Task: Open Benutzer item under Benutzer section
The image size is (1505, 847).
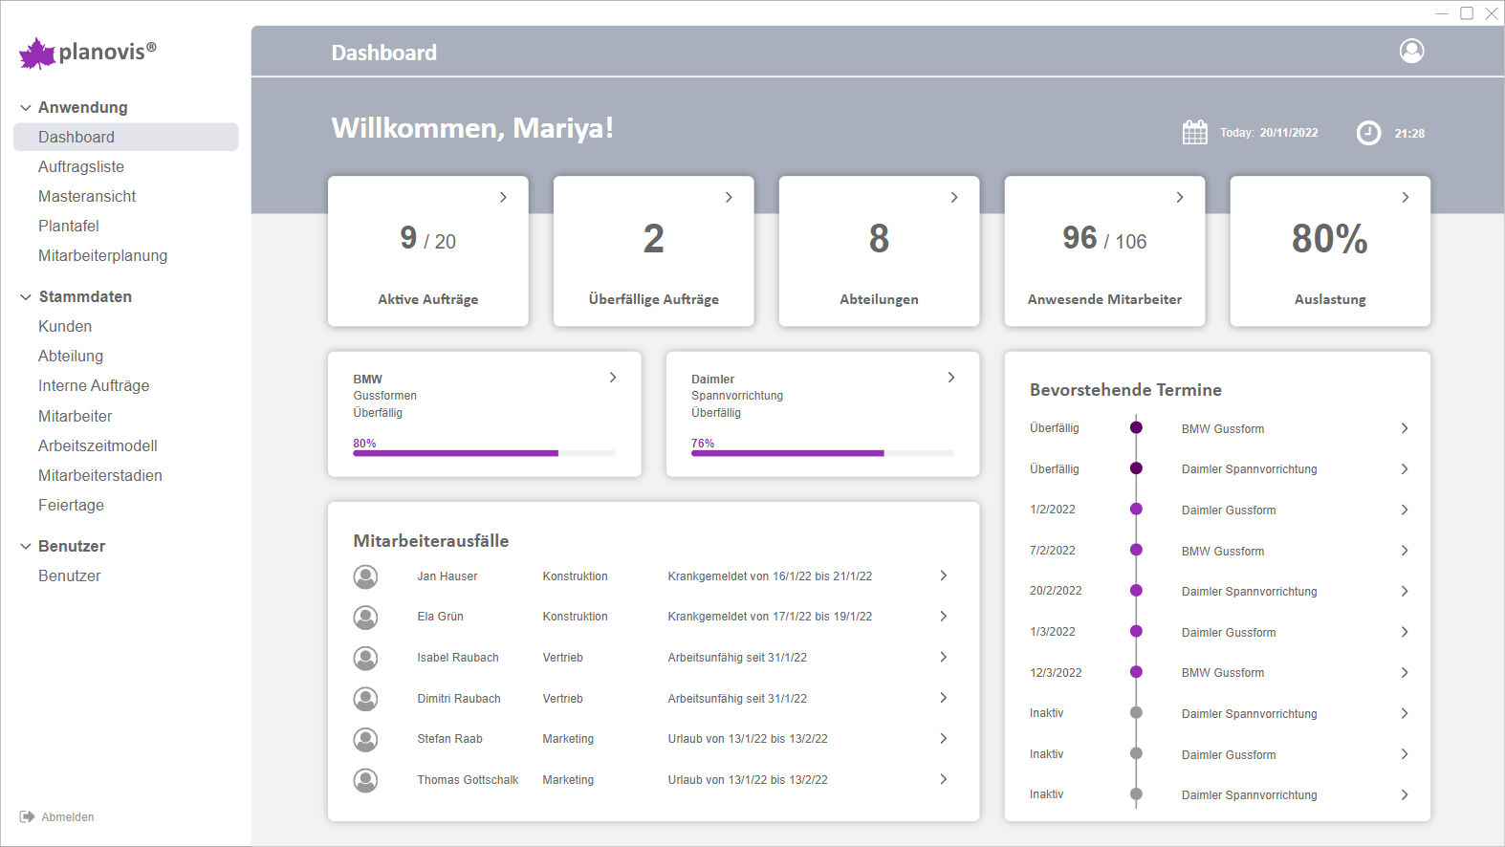Action: [x=70, y=576]
